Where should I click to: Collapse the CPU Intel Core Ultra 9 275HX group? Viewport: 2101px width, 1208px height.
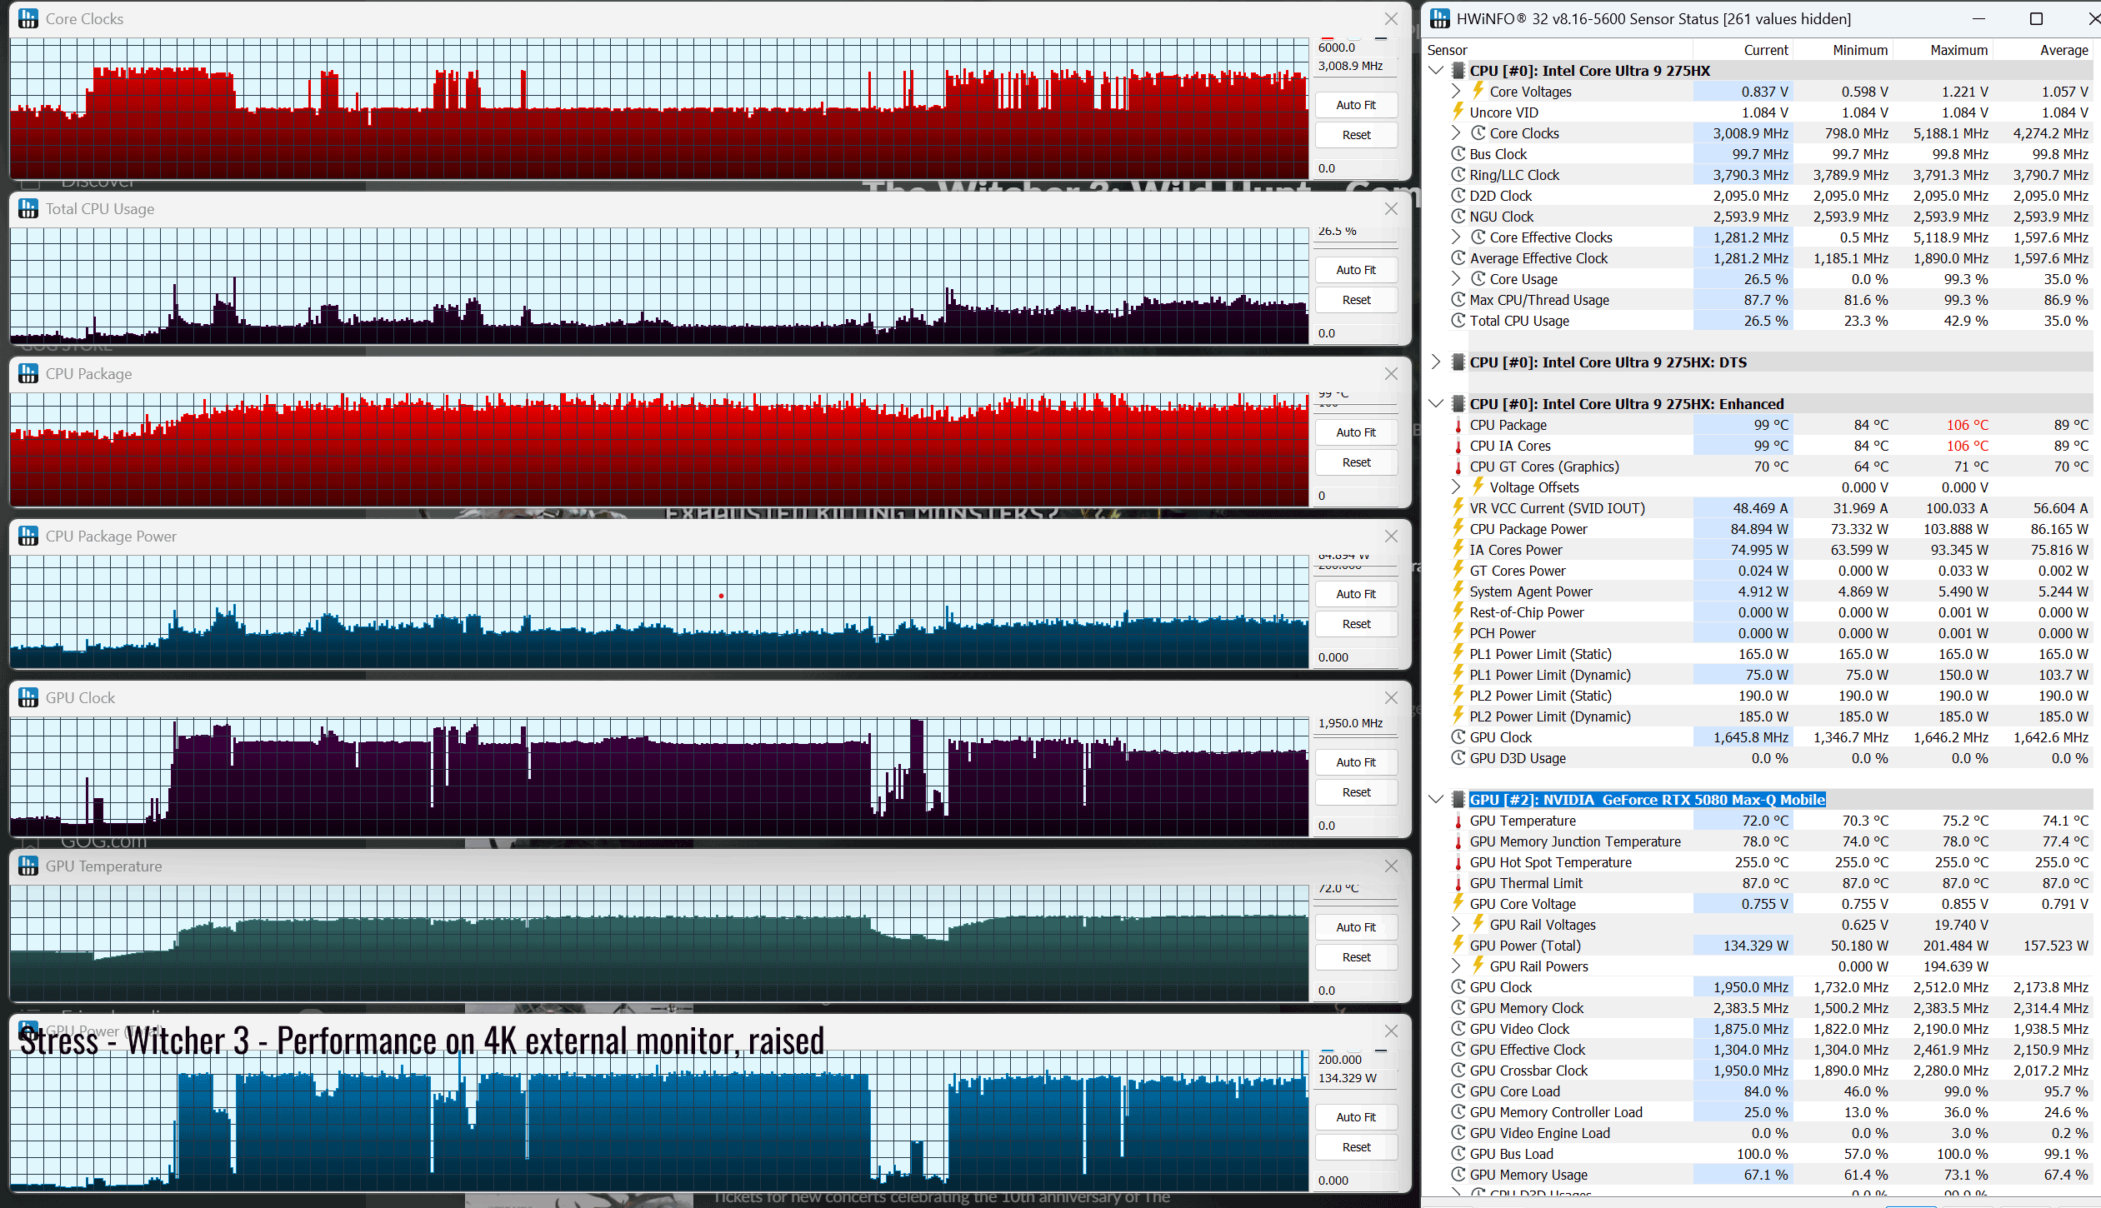[1436, 71]
